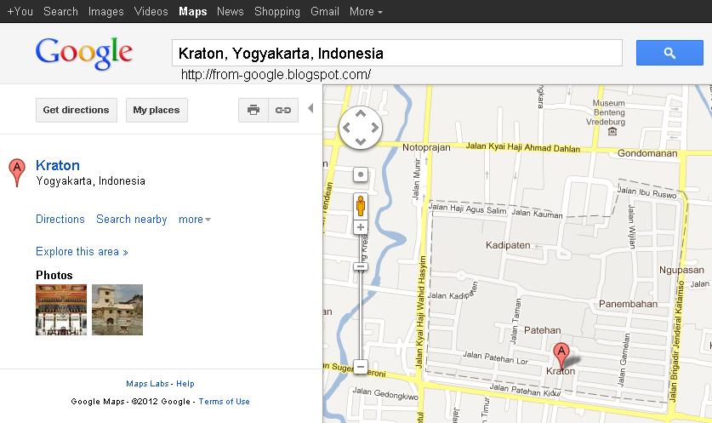
Task: Open News in the top bar
Action: coord(231,11)
